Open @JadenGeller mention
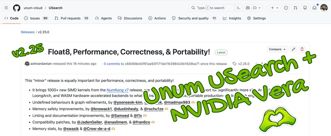The width and height of the screenshot is (331, 136). point(90,122)
